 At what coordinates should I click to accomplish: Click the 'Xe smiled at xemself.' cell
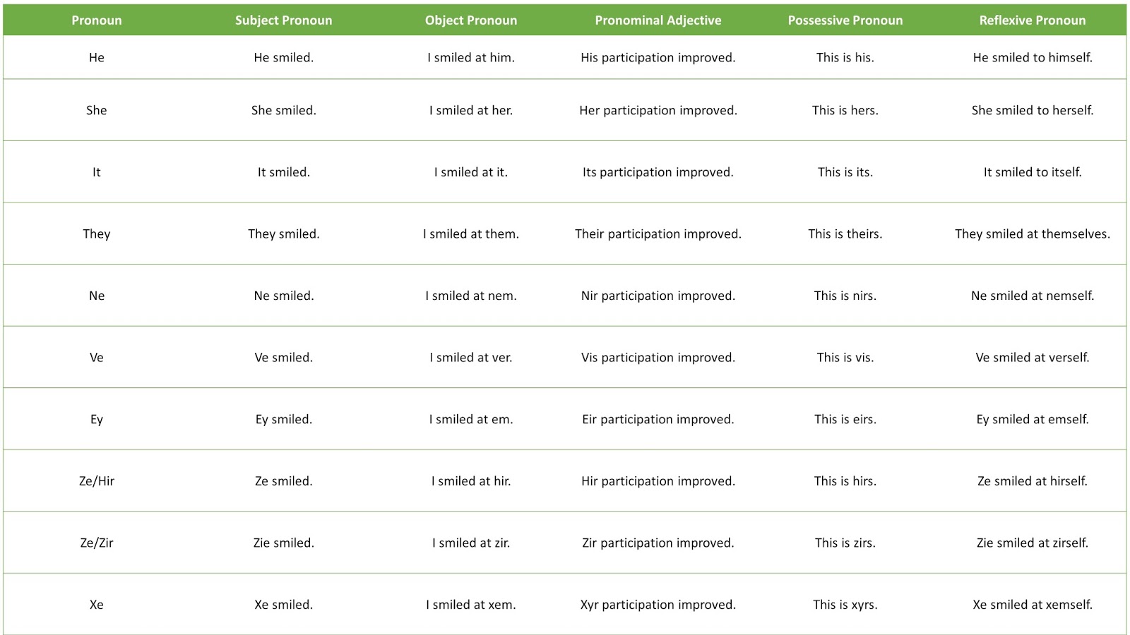[x=1033, y=605]
